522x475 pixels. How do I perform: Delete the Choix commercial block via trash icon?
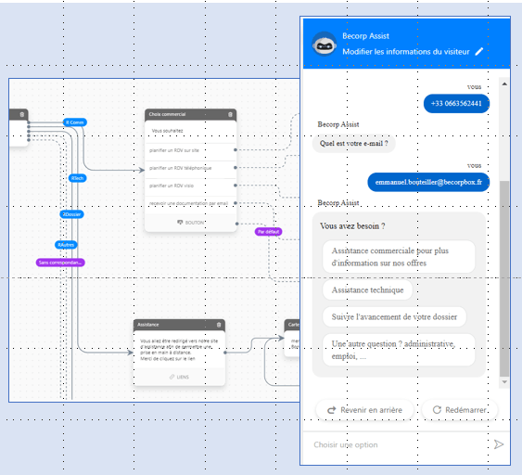pos(230,115)
